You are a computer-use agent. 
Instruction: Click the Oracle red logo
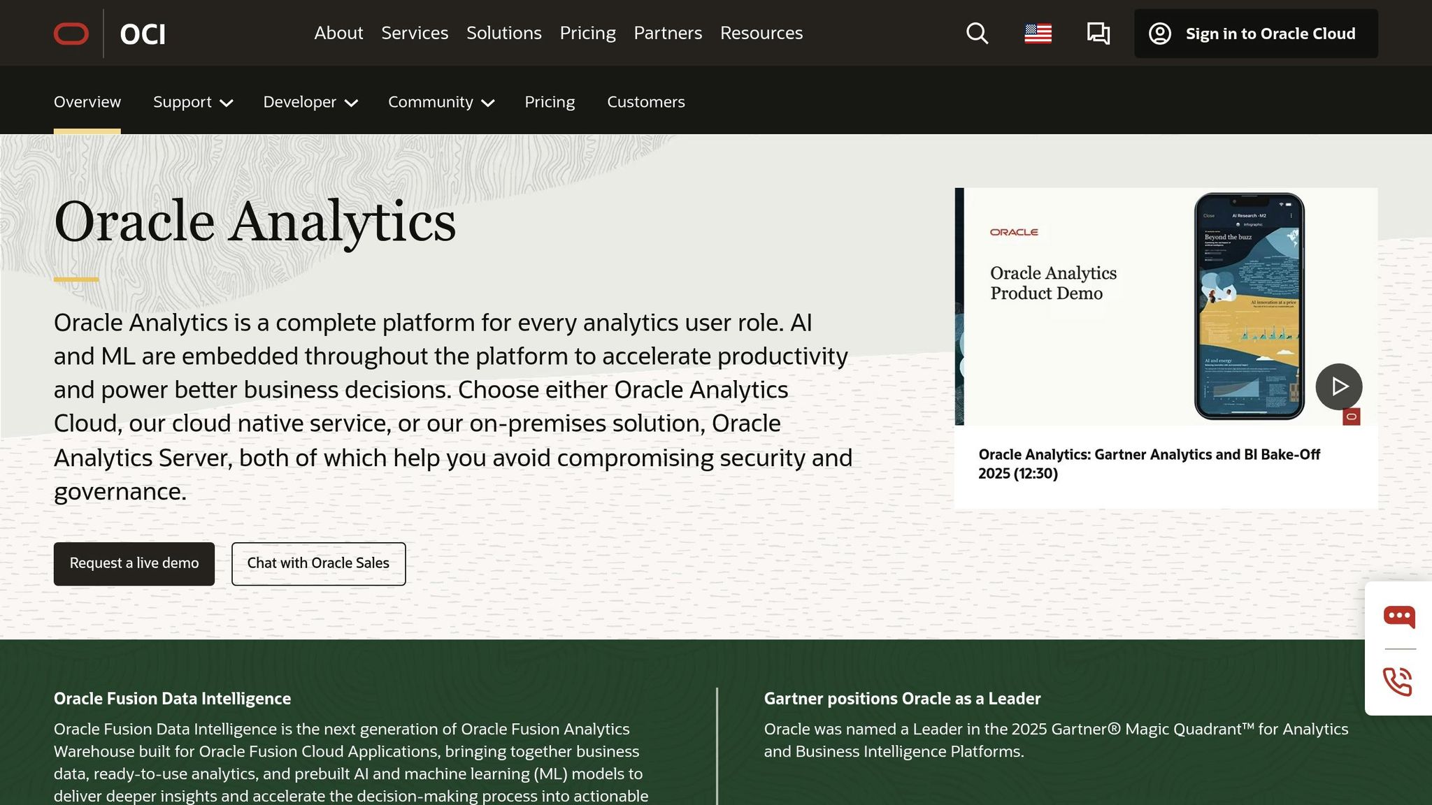tap(71, 33)
